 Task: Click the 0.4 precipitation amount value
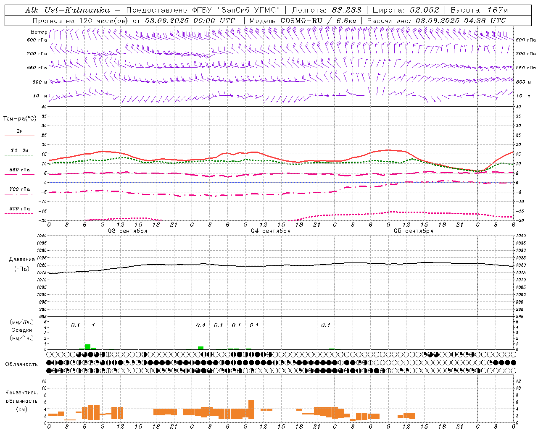(201, 325)
